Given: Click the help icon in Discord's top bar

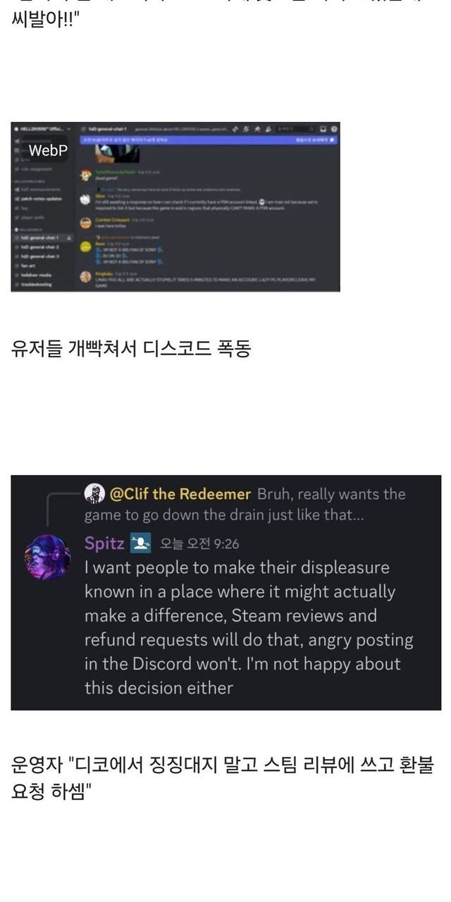Looking at the screenshot, I should click(x=334, y=129).
